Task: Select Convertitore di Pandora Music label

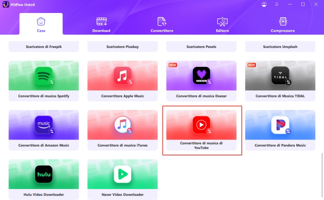Action: coord(280,145)
